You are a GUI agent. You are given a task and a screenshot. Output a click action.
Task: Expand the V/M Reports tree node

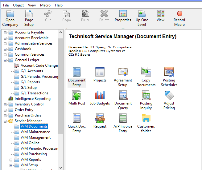(x=11, y=160)
